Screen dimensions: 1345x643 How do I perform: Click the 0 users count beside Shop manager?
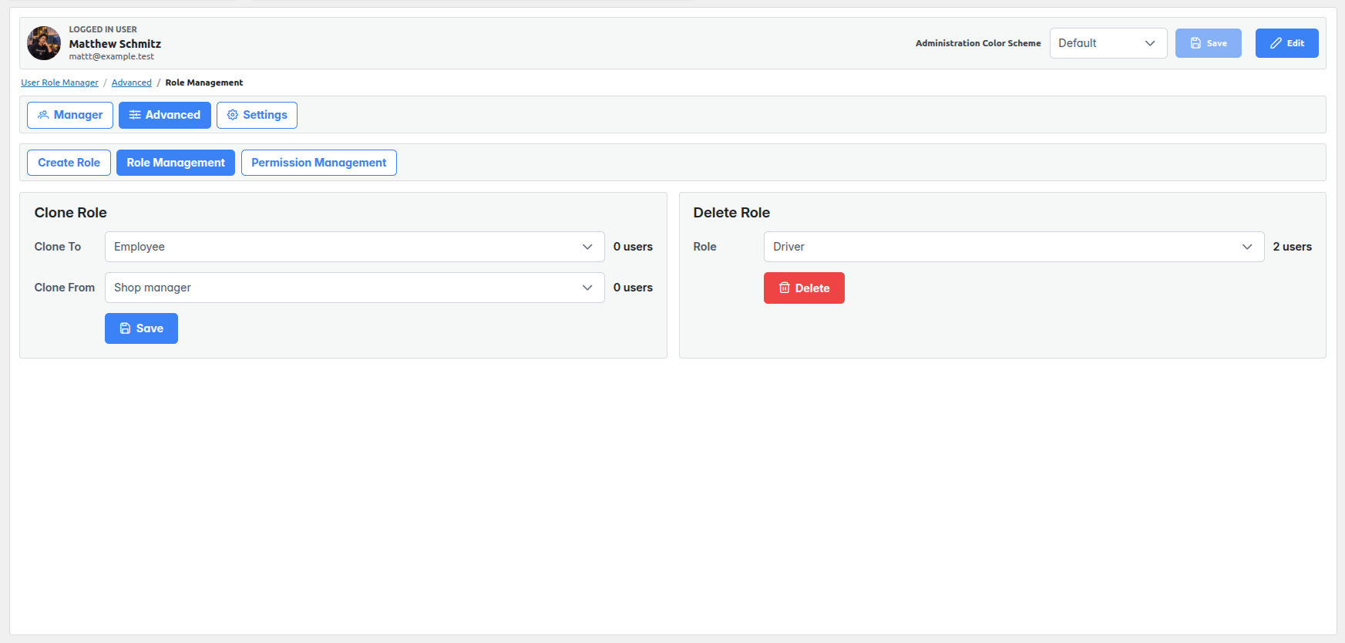(x=633, y=288)
